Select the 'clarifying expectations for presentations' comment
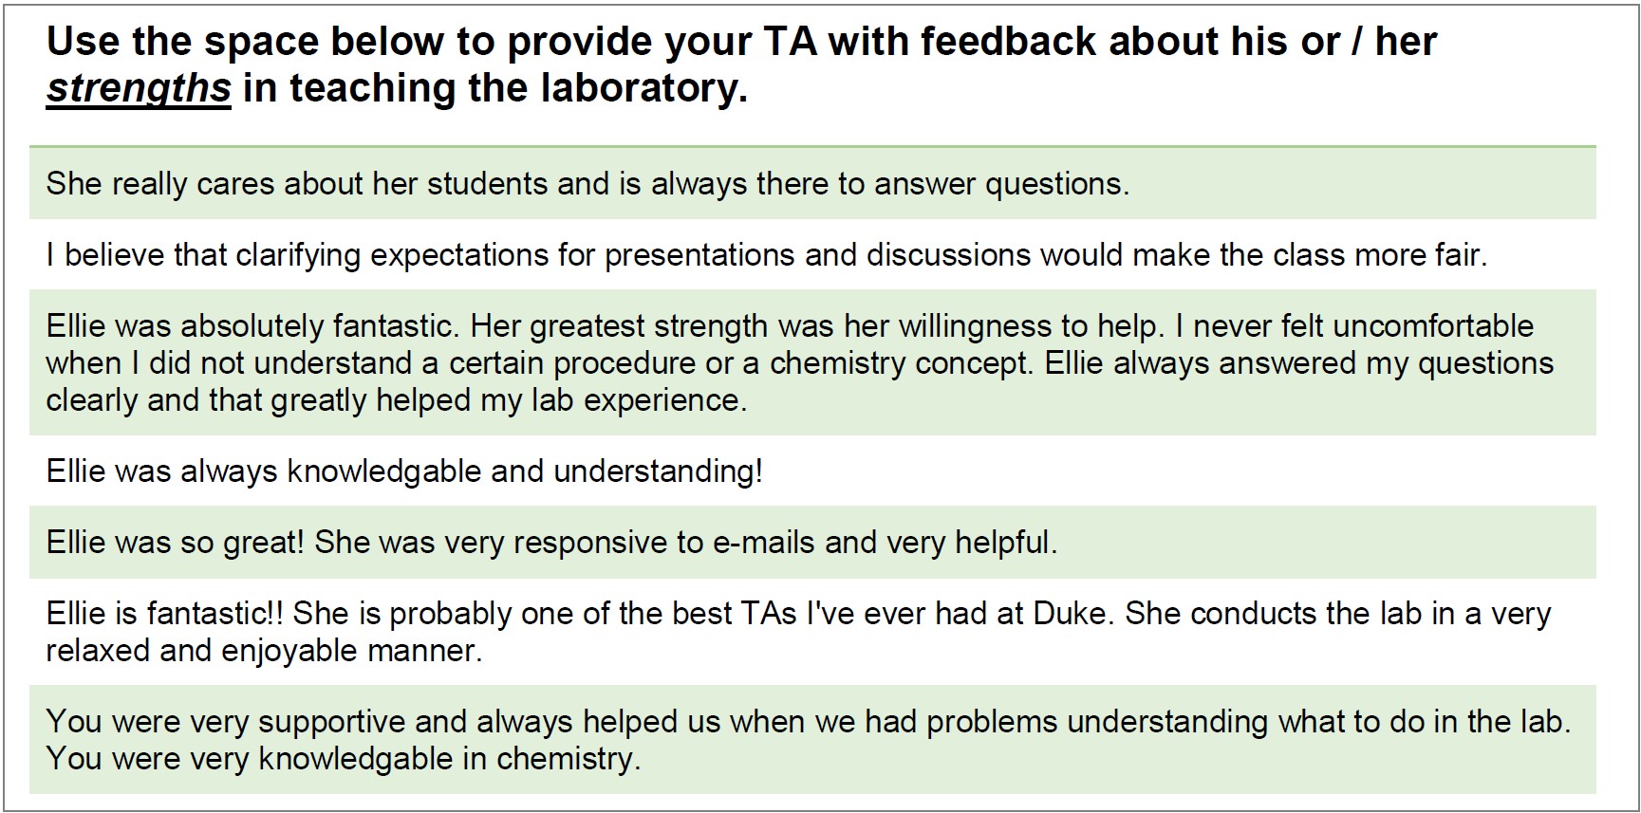Screen dimensions: 1641x813 tap(765, 255)
